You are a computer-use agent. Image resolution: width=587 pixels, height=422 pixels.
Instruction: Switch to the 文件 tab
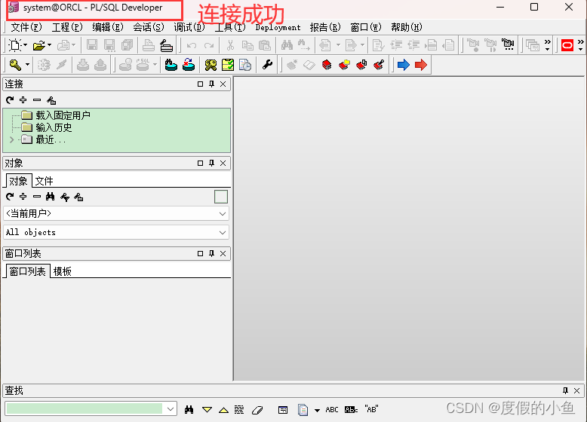[x=44, y=182]
